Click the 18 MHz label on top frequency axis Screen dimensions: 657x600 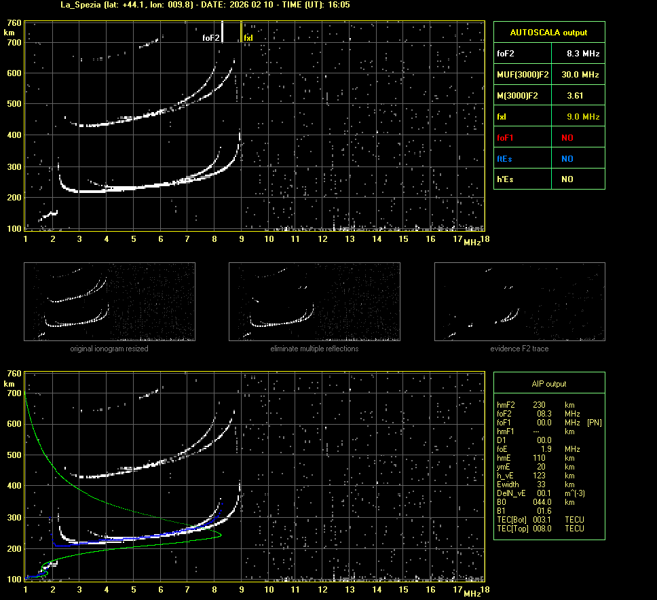tap(485, 239)
